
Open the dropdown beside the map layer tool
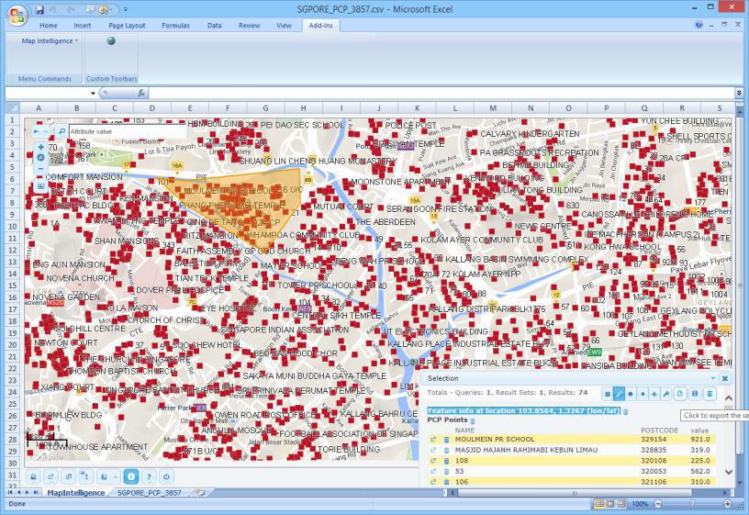pyautogui.click(x=116, y=476)
